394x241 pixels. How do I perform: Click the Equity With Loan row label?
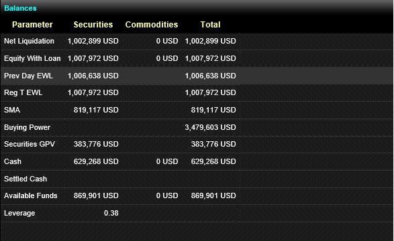coord(32,58)
